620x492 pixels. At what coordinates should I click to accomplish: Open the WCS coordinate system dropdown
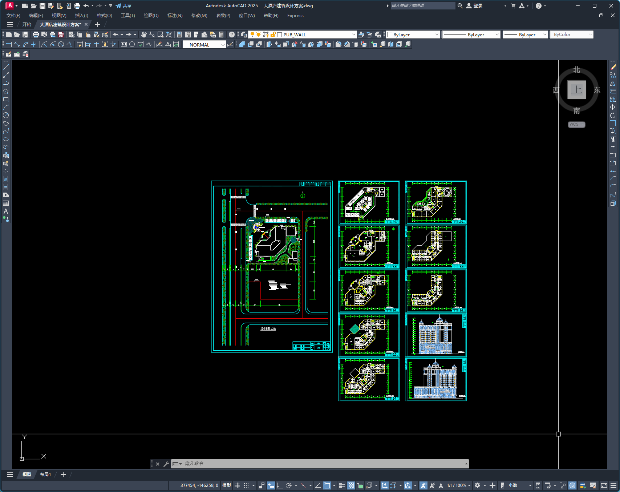point(577,124)
